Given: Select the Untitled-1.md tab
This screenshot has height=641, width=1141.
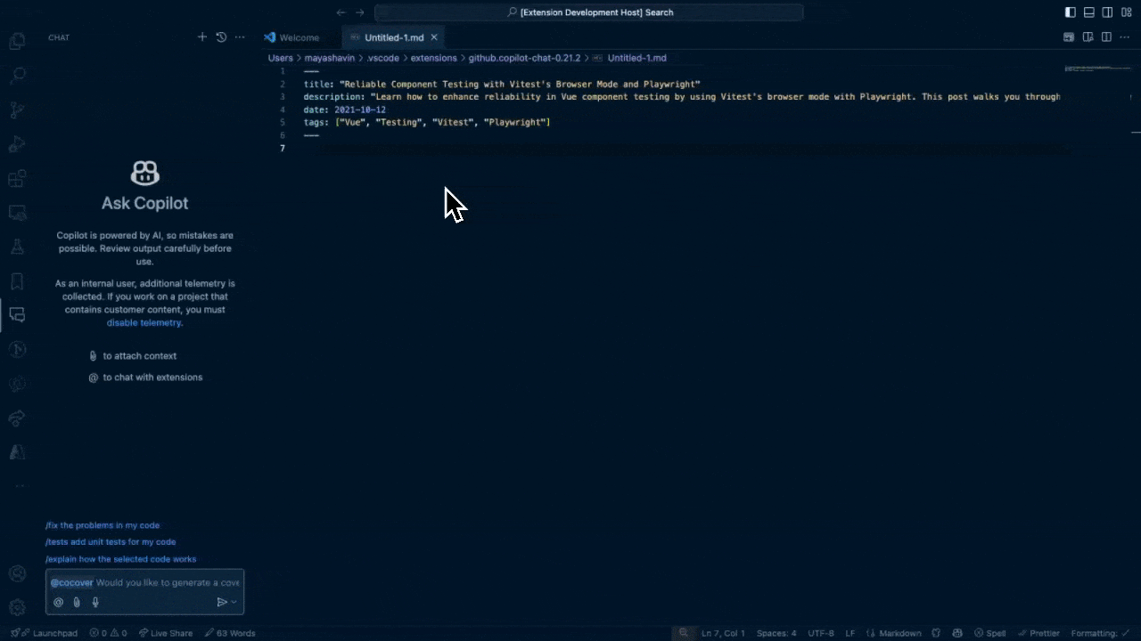Looking at the screenshot, I should click(x=393, y=37).
